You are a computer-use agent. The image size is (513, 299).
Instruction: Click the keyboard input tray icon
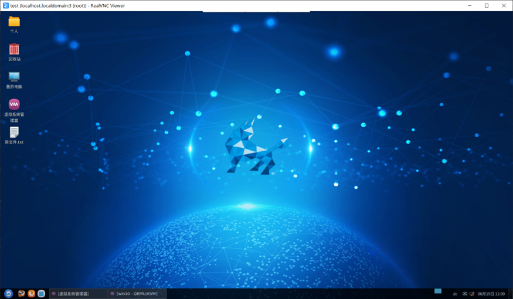[455, 294]
